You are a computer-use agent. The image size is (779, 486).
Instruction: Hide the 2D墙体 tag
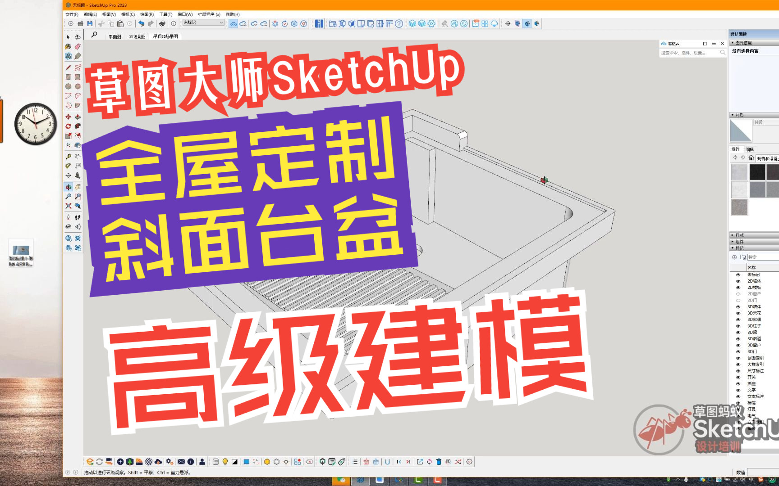[x=738, y=281]
